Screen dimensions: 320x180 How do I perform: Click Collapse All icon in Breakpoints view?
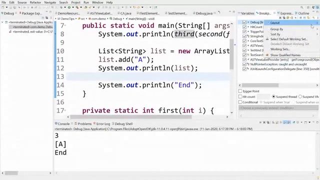pos(304,18)
